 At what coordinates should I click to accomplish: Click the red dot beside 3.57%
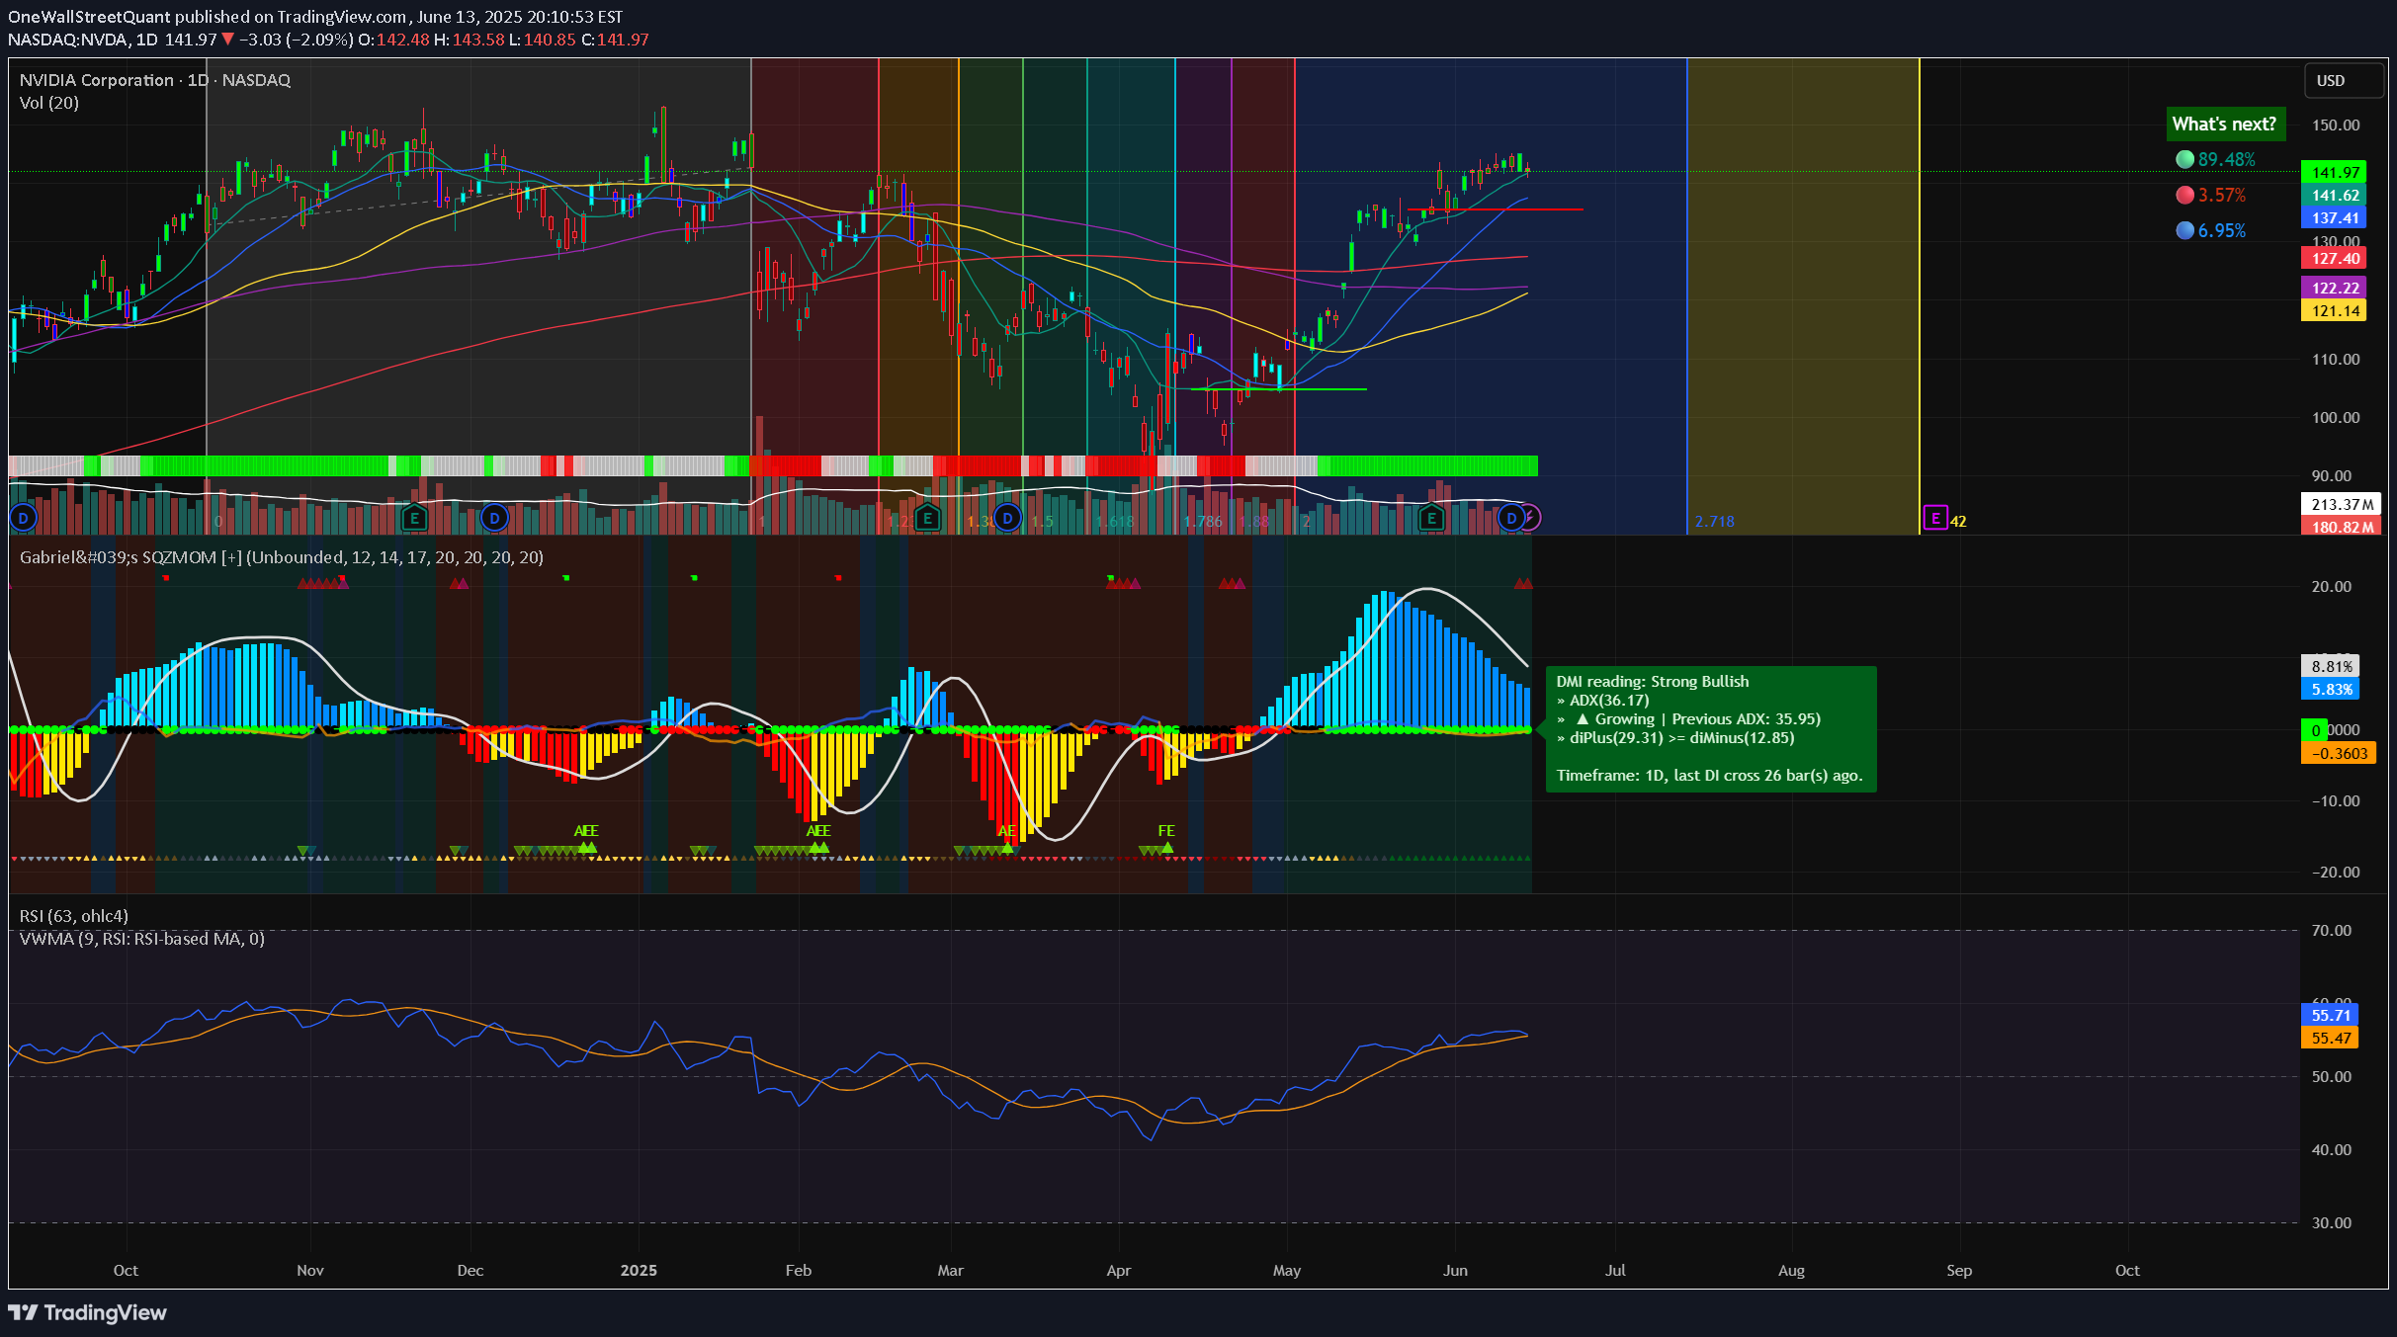(2185, 195)
